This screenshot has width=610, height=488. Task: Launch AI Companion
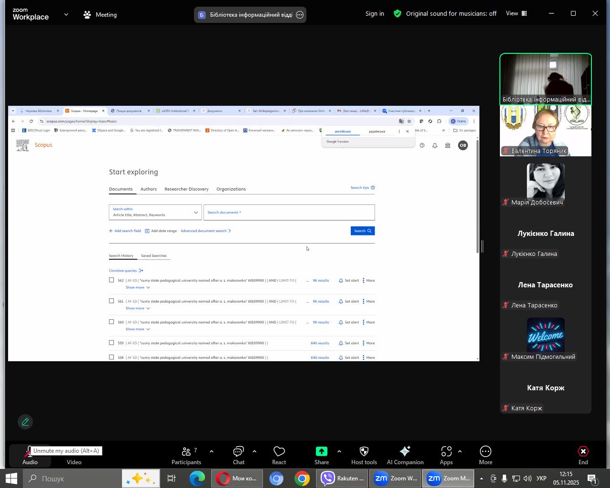click(x=405, y=455)
